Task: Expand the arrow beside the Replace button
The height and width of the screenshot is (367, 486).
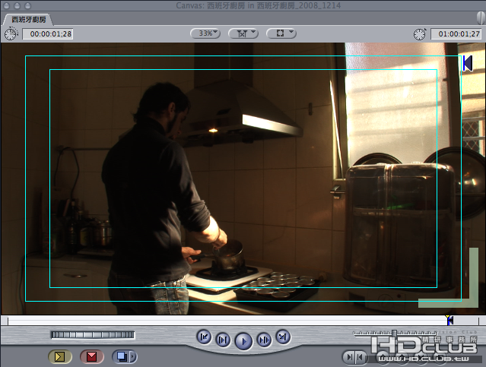Action: [133, 357]
